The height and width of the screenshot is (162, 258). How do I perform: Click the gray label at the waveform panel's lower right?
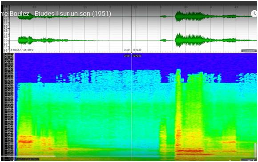[x=249, y=51]
